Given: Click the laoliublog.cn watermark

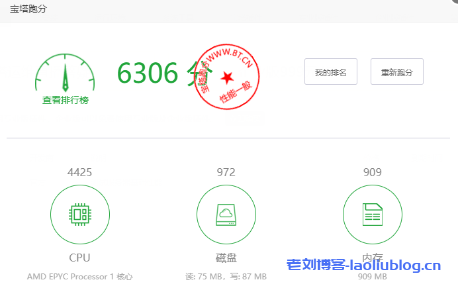Looking at the screenshot, I should pos(363,266).
